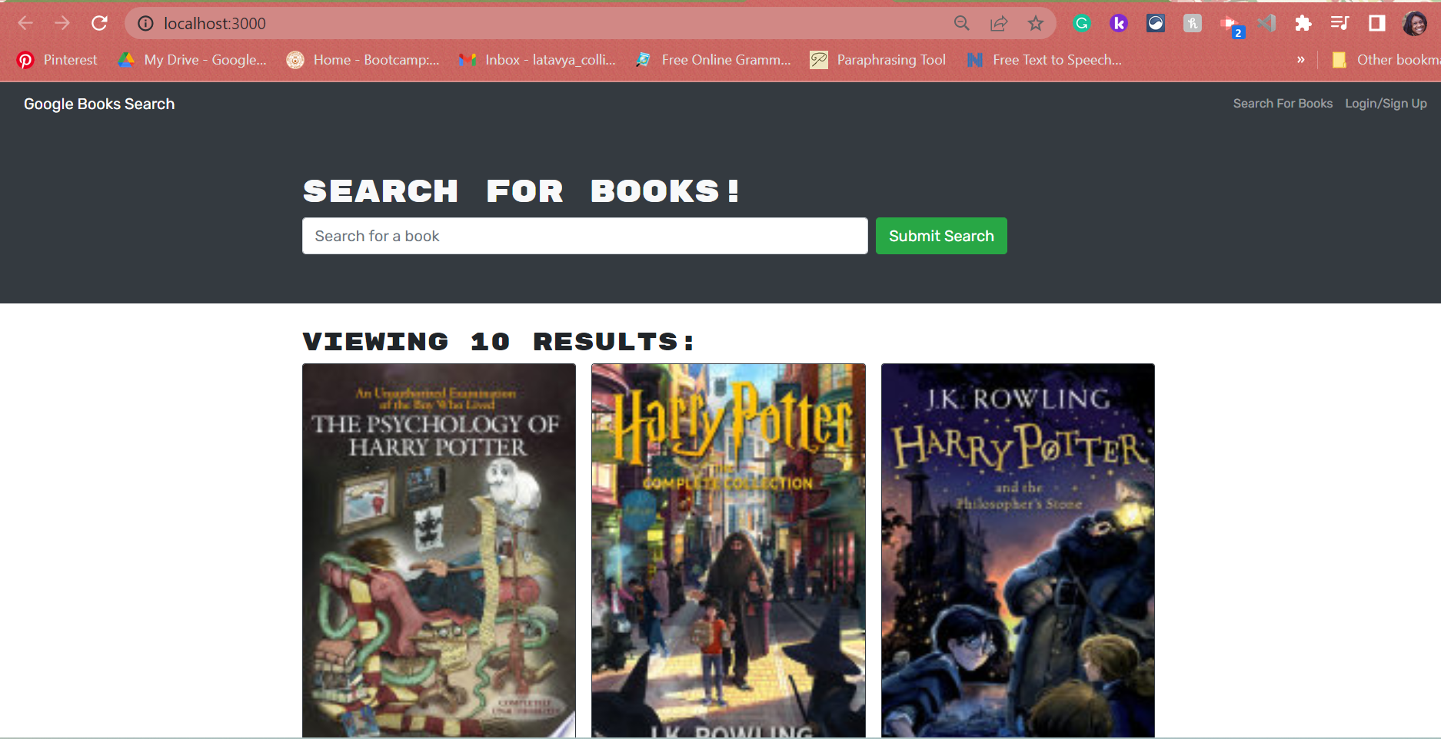Click the browser forward arrow
The height and width of the screenshot is (739, 1441).
point(62,23)
